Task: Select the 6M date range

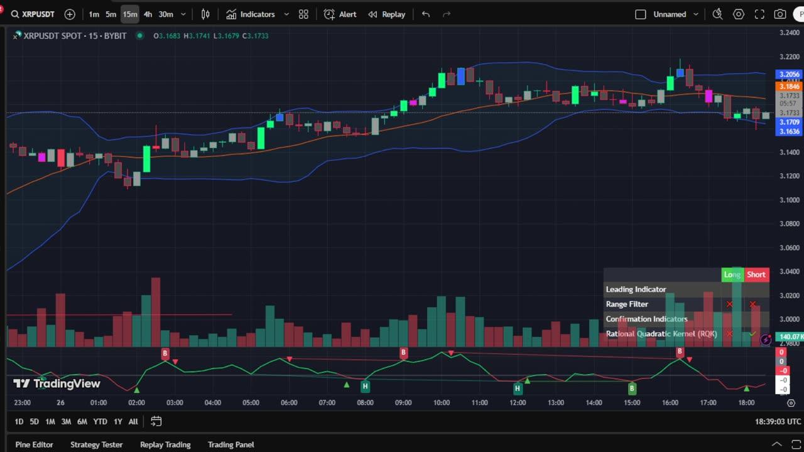Action: 82,422
